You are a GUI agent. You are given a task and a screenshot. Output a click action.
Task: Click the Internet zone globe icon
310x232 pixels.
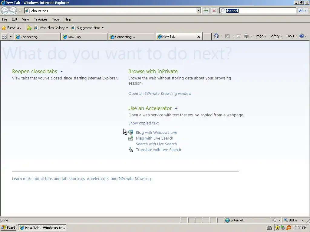[228, 220]
